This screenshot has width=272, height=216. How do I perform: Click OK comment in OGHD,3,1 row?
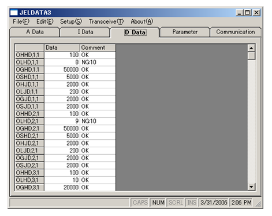98,187
